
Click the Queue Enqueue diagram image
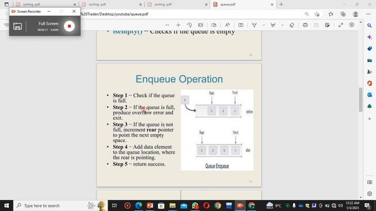pos(217,130)
